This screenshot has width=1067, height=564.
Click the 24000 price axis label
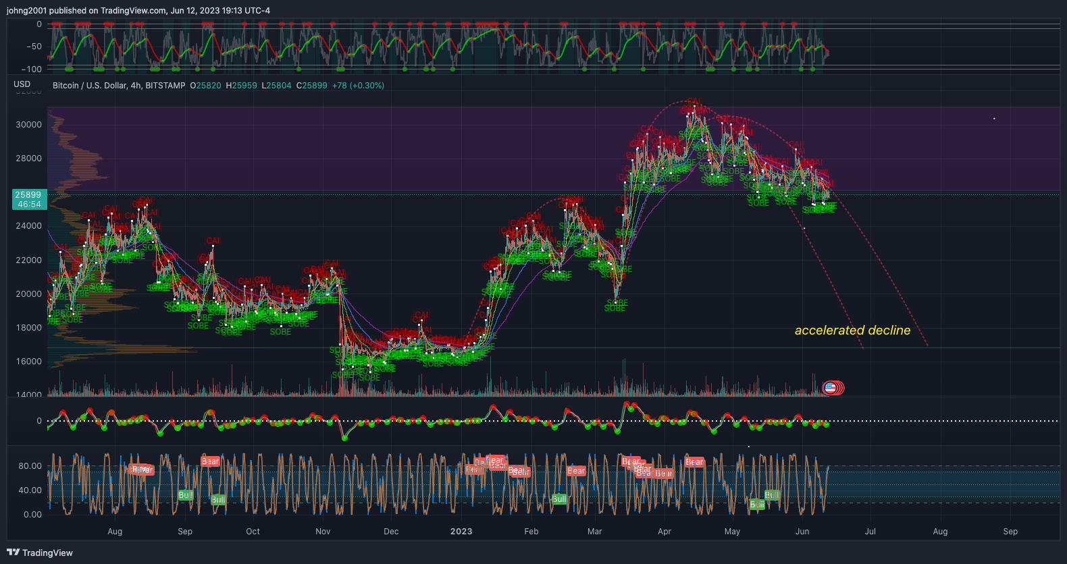tap(29, 226)
